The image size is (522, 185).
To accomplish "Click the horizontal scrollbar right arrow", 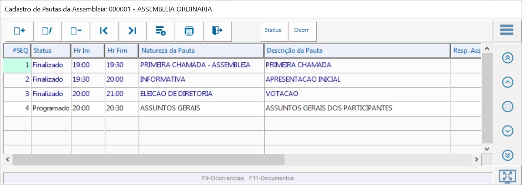I will click(477, 160).
